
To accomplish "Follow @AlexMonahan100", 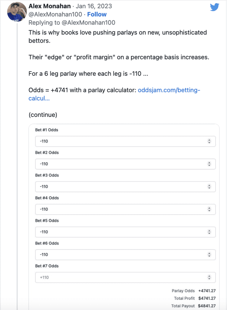I will (x=97, y=15).
